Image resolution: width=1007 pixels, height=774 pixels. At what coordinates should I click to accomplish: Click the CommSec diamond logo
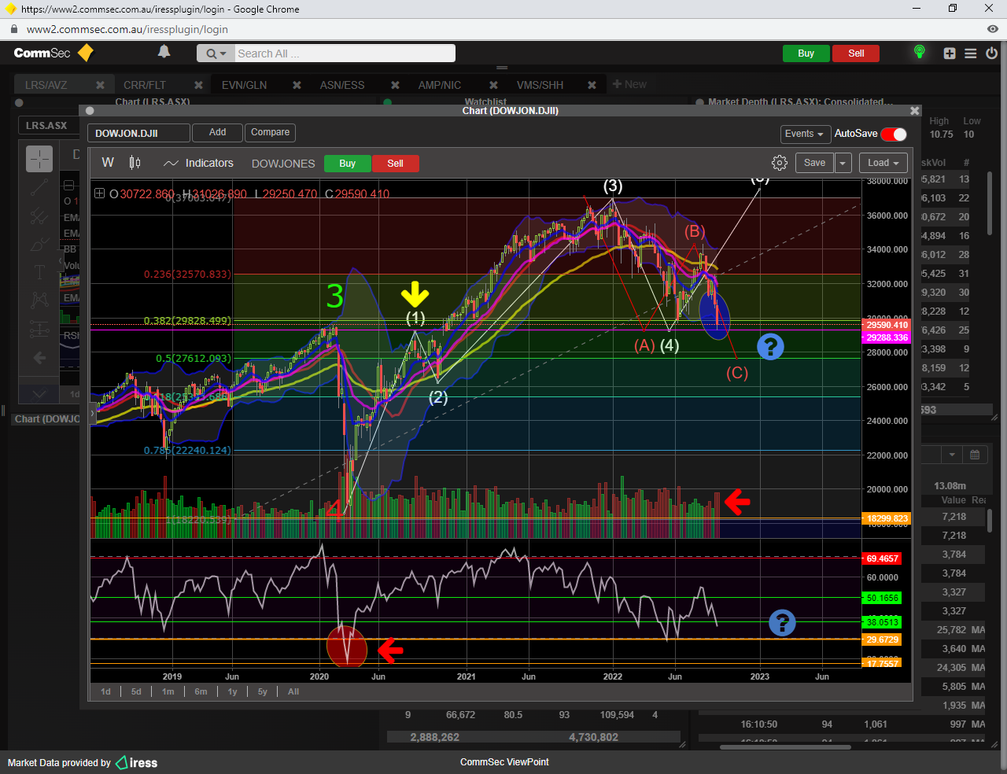86,53
